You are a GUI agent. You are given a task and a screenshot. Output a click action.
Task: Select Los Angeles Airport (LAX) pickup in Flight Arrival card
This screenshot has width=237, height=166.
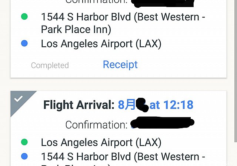coord(101,142)
